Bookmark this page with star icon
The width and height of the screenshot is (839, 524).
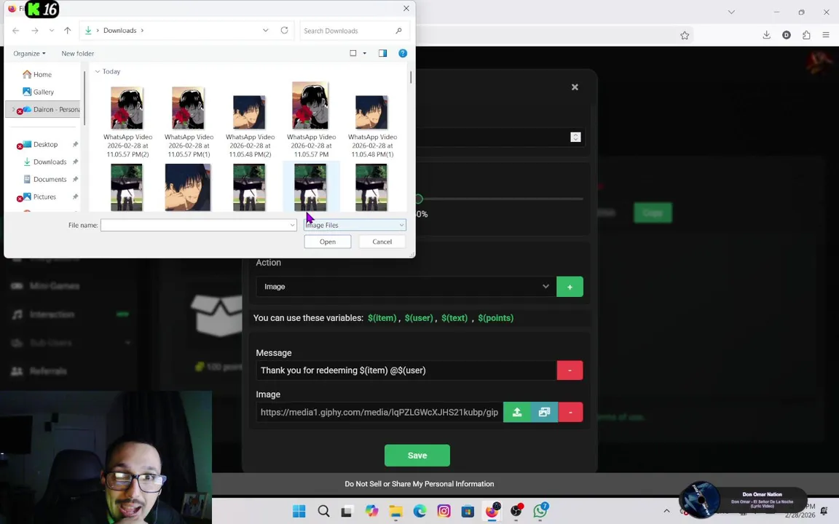point(685,35)
